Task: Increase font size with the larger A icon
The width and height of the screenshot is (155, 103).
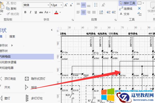Action: coord(66,5)
